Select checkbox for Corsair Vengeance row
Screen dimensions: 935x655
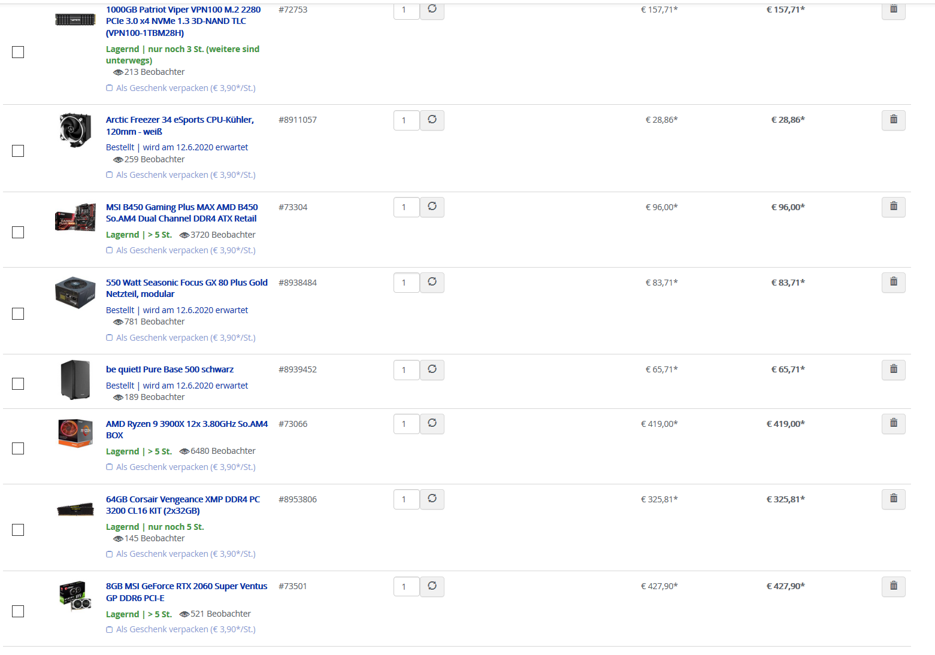point(18,530)
